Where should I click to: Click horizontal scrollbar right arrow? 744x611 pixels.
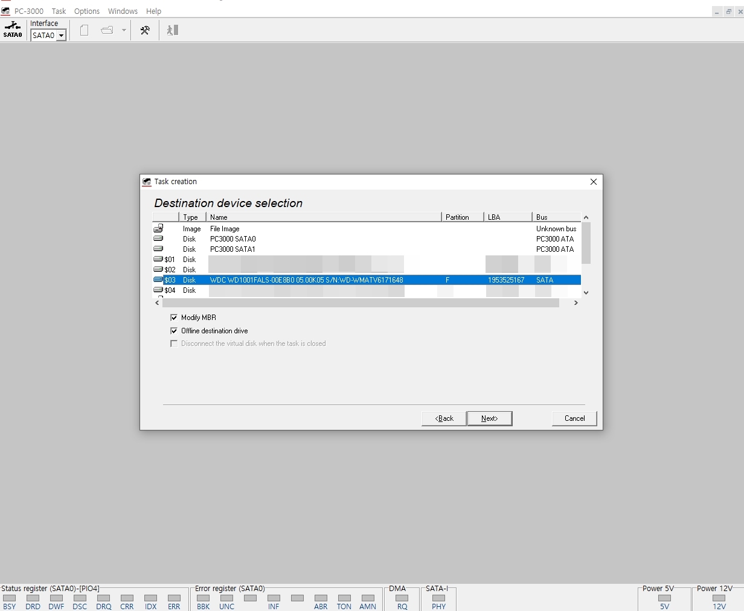[576, 303]
